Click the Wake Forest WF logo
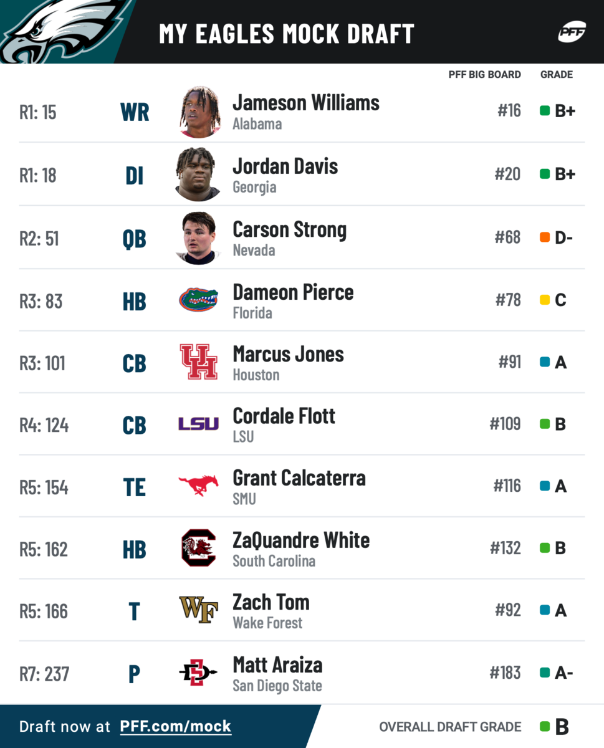604x748 pixels. [198, 610]
